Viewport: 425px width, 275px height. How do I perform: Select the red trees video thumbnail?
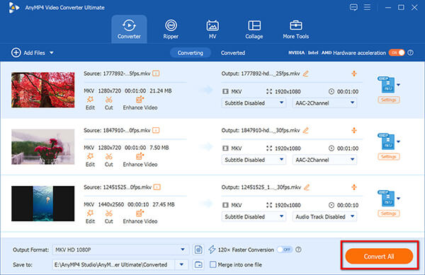(42, 90)
